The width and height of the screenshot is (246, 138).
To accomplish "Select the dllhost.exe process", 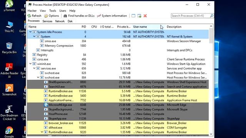I will [118, 128].
